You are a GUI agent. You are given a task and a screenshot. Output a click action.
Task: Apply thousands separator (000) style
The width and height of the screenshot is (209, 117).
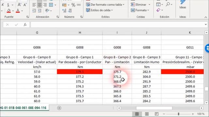point(79,5)
